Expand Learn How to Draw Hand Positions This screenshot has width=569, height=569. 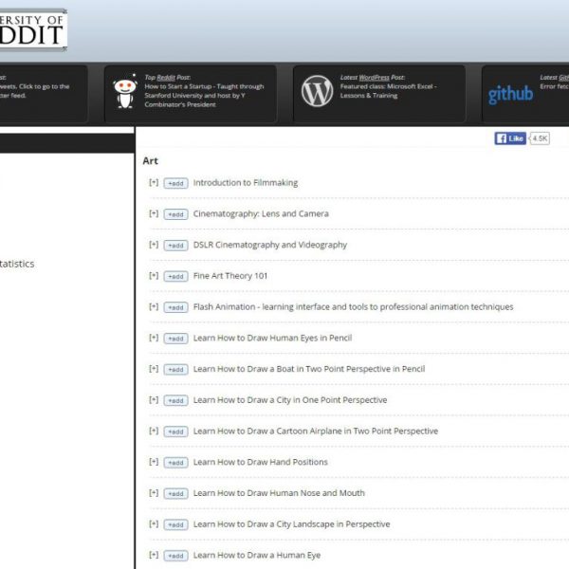click(x=154, y=462)
